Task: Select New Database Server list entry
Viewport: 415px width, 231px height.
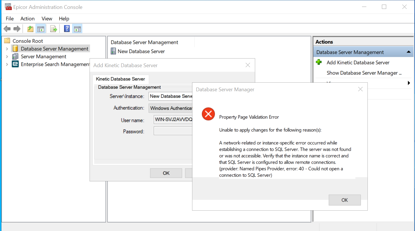Action: click(141, 51)
